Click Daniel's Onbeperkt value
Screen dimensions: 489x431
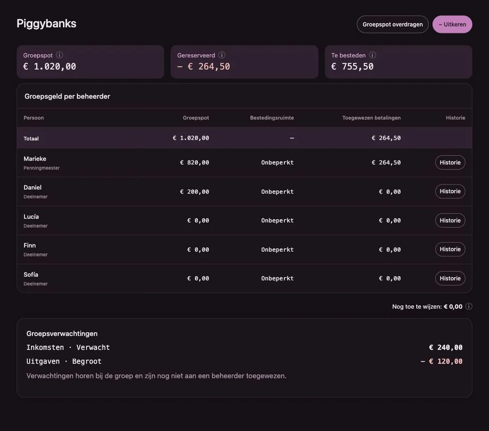277,192
